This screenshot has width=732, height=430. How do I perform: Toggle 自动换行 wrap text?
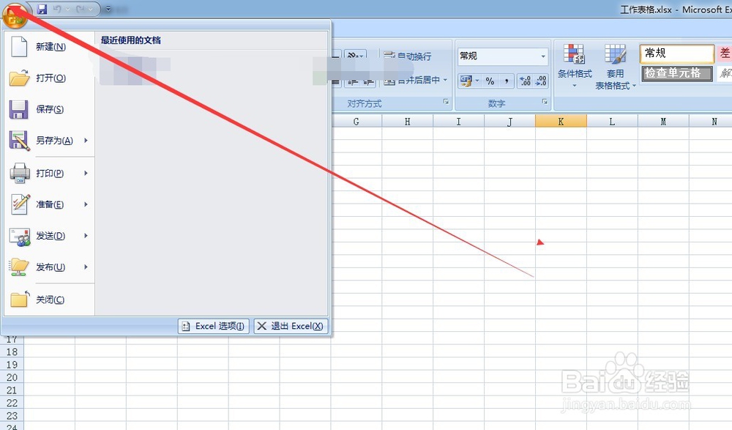tap(408, 56)
